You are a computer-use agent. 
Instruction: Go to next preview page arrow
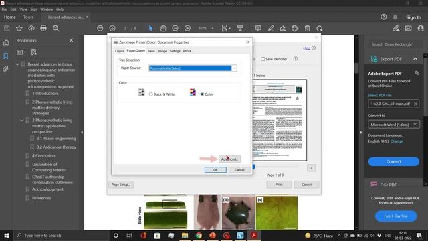coord(311,168)
